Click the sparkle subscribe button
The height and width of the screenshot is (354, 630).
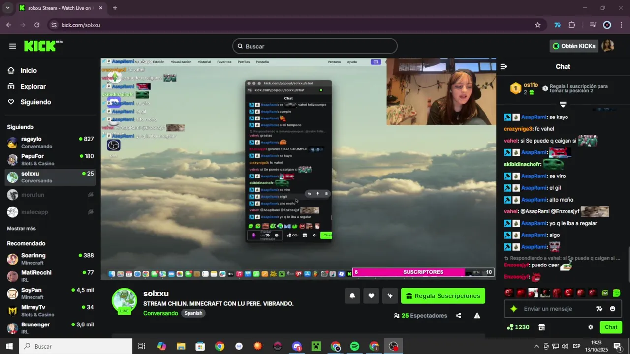click(390, 296)
